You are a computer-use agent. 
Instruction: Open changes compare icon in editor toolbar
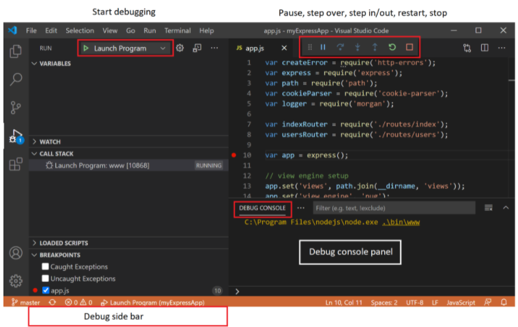pyautogui.click(x=467, y=48)
